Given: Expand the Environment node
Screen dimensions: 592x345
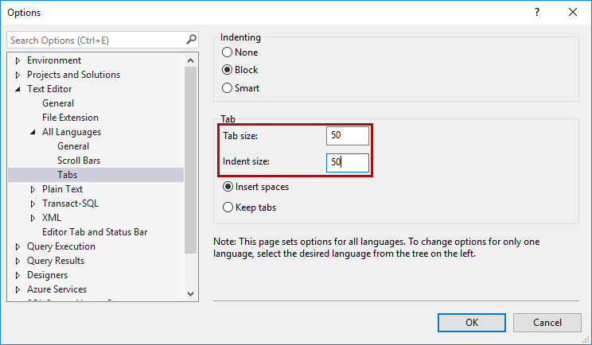Looking at the screenshot, I should (18, 60).
